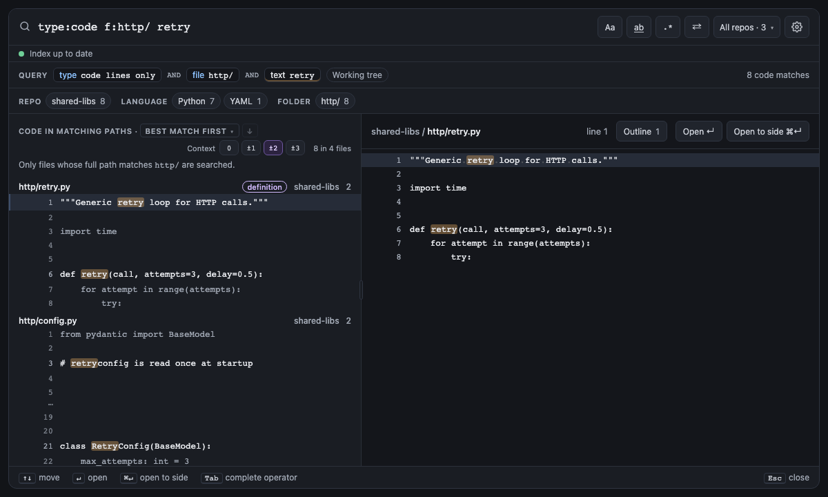Click the search magnifier icon

tap(25, 27)
